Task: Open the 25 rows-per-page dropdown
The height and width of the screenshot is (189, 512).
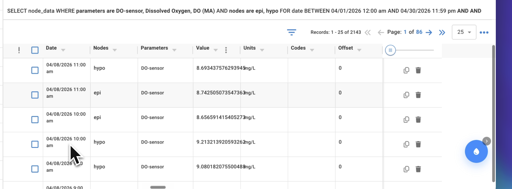Action: point(464,32)
